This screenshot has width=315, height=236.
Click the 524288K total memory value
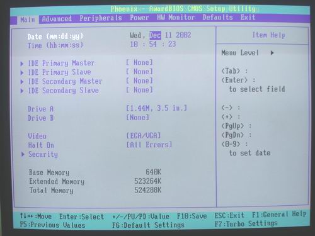[148, 190]
